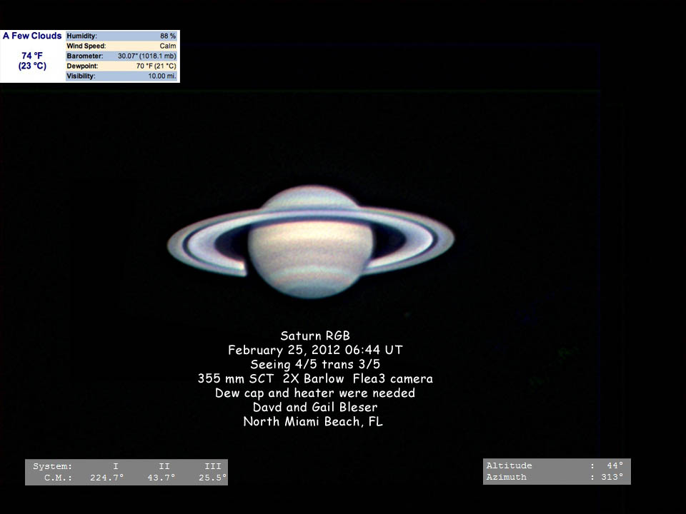Click the Dewpoint 70 °F row
The image size is (686, 514).
pyautogui.click(x=121, y=66)
